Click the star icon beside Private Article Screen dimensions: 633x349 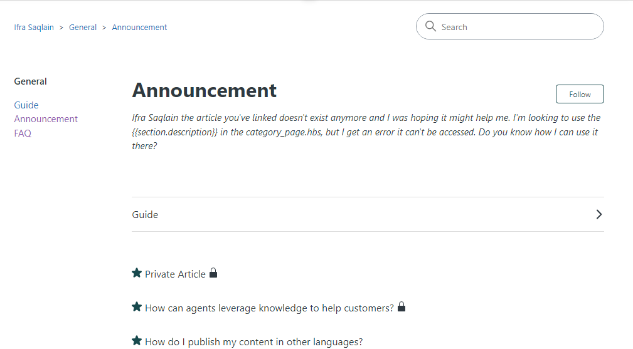(x=137, y=273)
